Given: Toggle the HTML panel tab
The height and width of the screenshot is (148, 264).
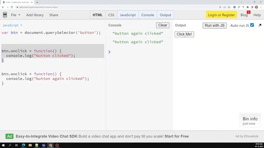Looking at the screenshot, I should pyautogui.click(x=97, y=15).
